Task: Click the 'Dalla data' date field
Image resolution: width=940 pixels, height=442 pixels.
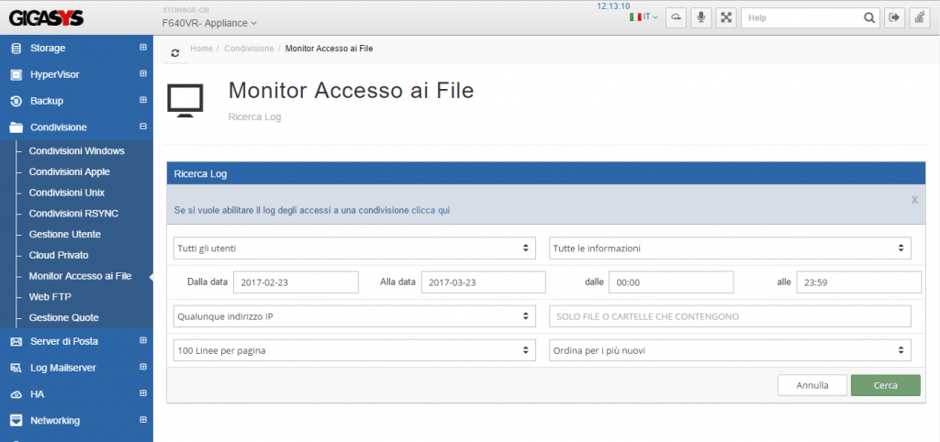Action: pos(296,282)
